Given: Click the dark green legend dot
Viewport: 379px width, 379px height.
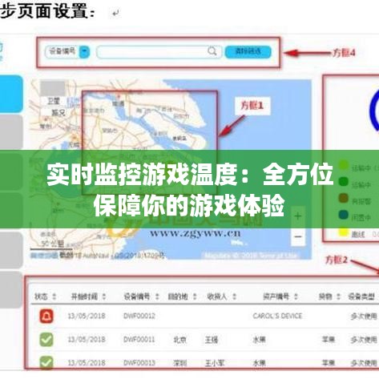Looking at the screenshot, I should click(x=344, y=182).
